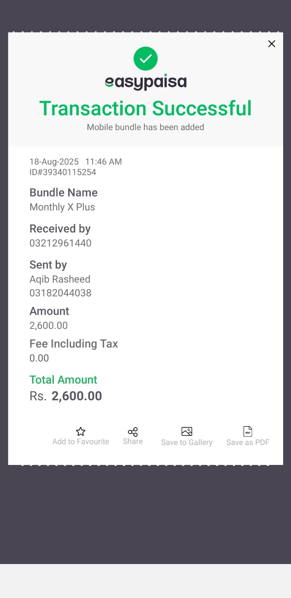Select the 'Share' text label
Viewport: 291px width, 598px height.
coord(133,441)
